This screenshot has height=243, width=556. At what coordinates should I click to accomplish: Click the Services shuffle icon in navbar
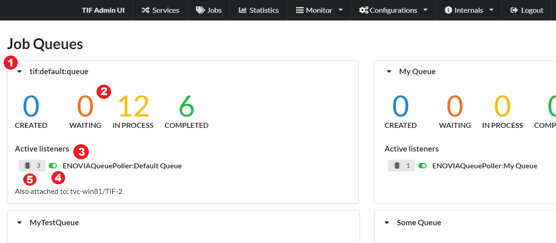pyautogui.click(x=146, y=10)
